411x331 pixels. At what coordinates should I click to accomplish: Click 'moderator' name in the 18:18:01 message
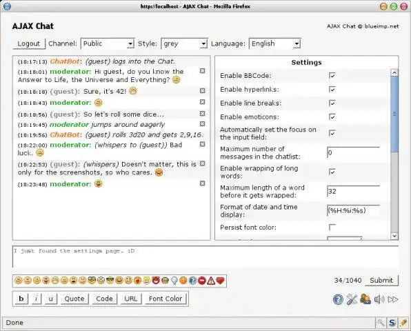tap(70, 72)
